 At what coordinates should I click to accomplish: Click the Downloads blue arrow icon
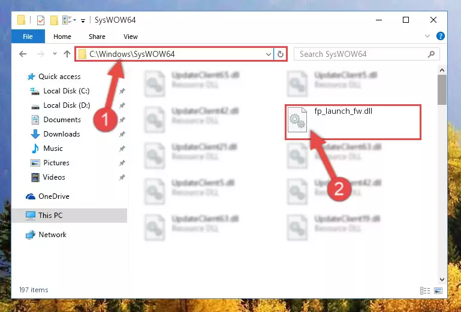[x=35, y=134]
